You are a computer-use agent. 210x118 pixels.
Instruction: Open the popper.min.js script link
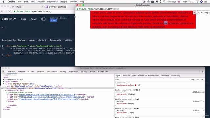[52, 97]
